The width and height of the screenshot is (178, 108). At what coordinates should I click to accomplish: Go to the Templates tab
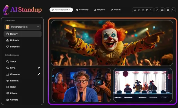pos(99,10)
